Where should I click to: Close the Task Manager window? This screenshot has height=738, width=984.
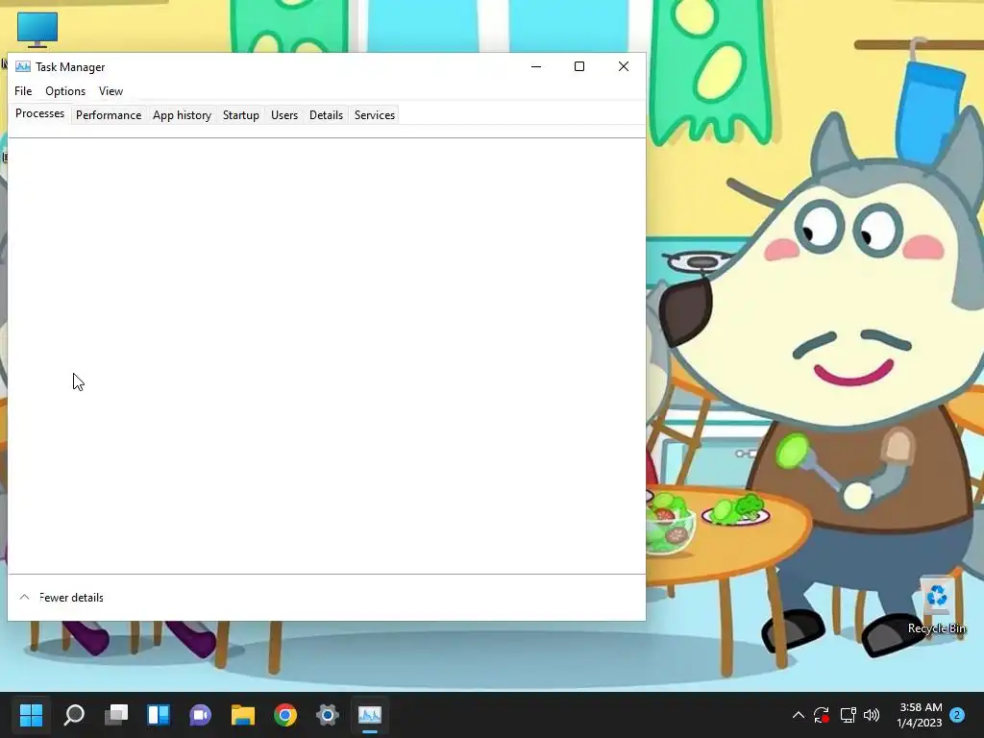[623, 66]
